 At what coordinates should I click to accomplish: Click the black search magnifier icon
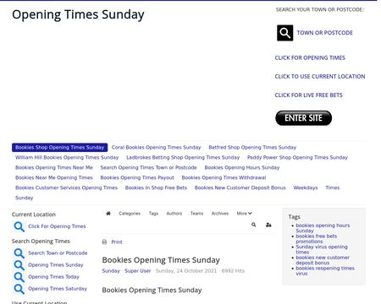[284, 33]
